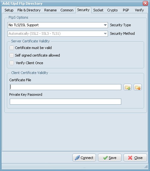Switch to the Socket tab
The width and height of the screenshot is (150, 171).
98,10
